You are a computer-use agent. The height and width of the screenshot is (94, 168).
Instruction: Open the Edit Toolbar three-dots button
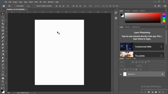click(3, 85)
